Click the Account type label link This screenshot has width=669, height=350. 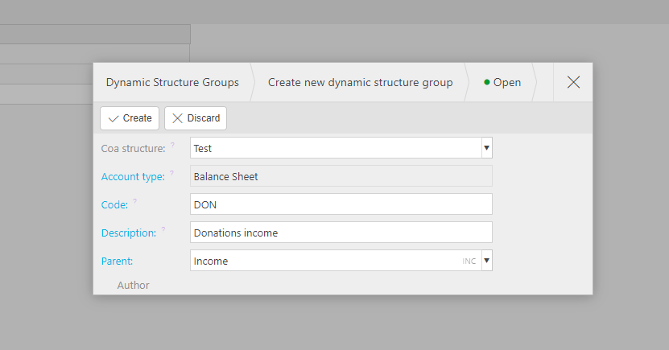pos(133,176)
